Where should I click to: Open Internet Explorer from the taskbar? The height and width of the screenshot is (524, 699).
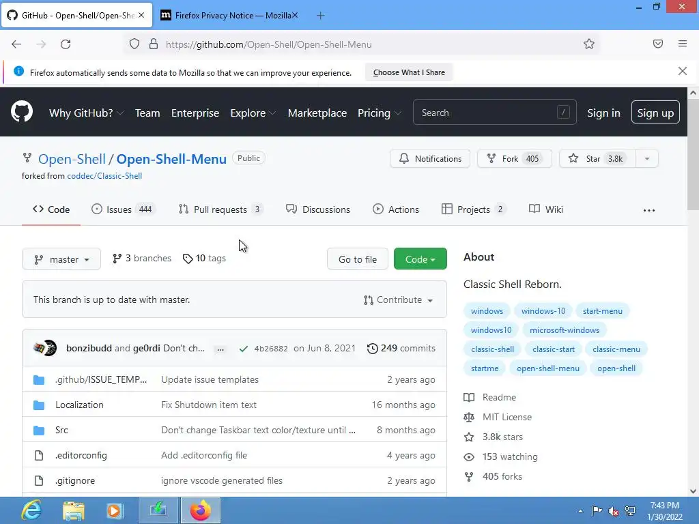click(x=31, y=510)
